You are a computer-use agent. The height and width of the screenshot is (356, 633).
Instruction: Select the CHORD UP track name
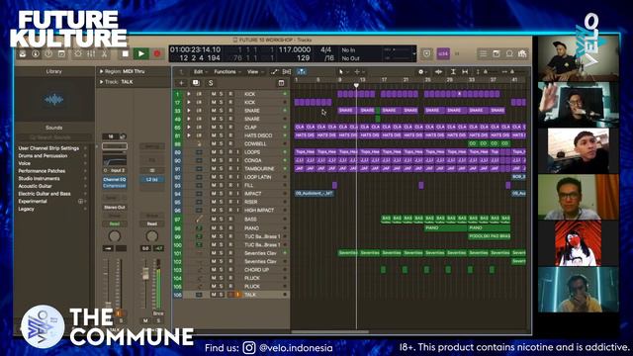(x=257, y=270)
